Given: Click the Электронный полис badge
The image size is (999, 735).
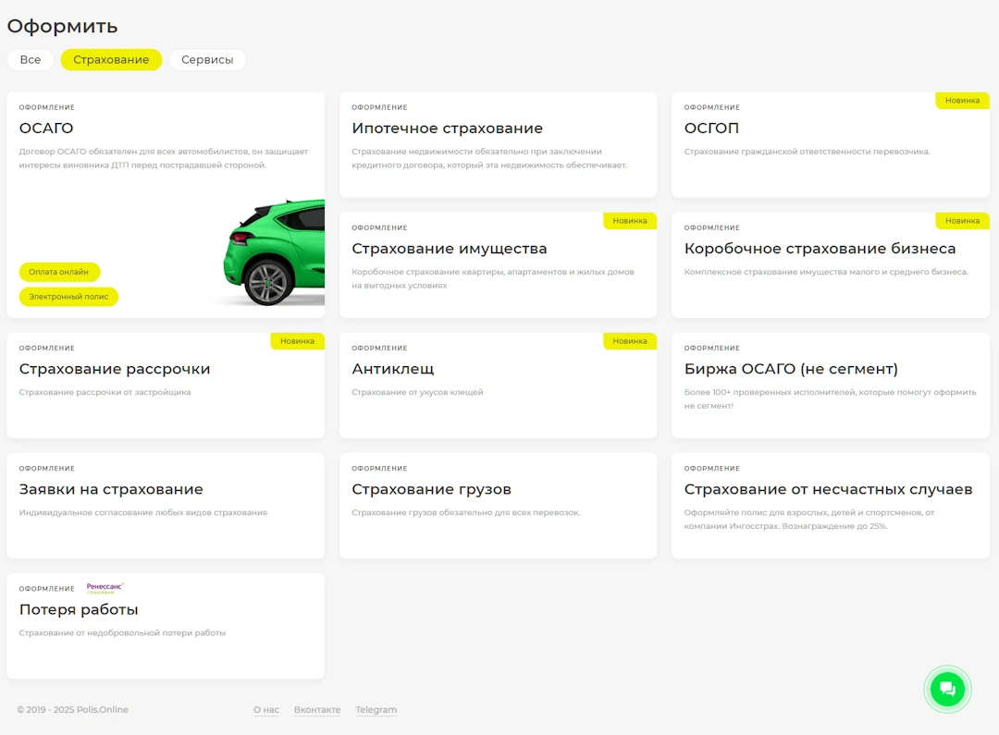Looking at the screenshot, I should tap(68, 297).
